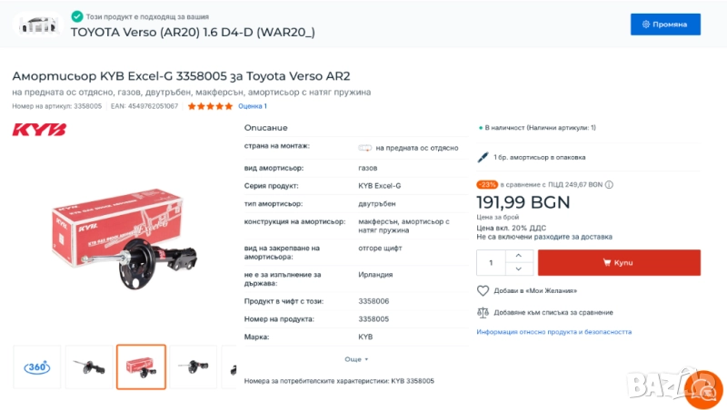727x410 pixels.
Task: Click the KYB brand logo
Action: point(39,130)
